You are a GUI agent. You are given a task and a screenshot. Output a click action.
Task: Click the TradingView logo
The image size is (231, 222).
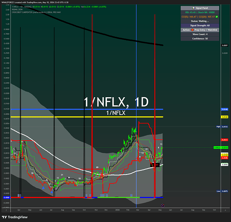15,217
